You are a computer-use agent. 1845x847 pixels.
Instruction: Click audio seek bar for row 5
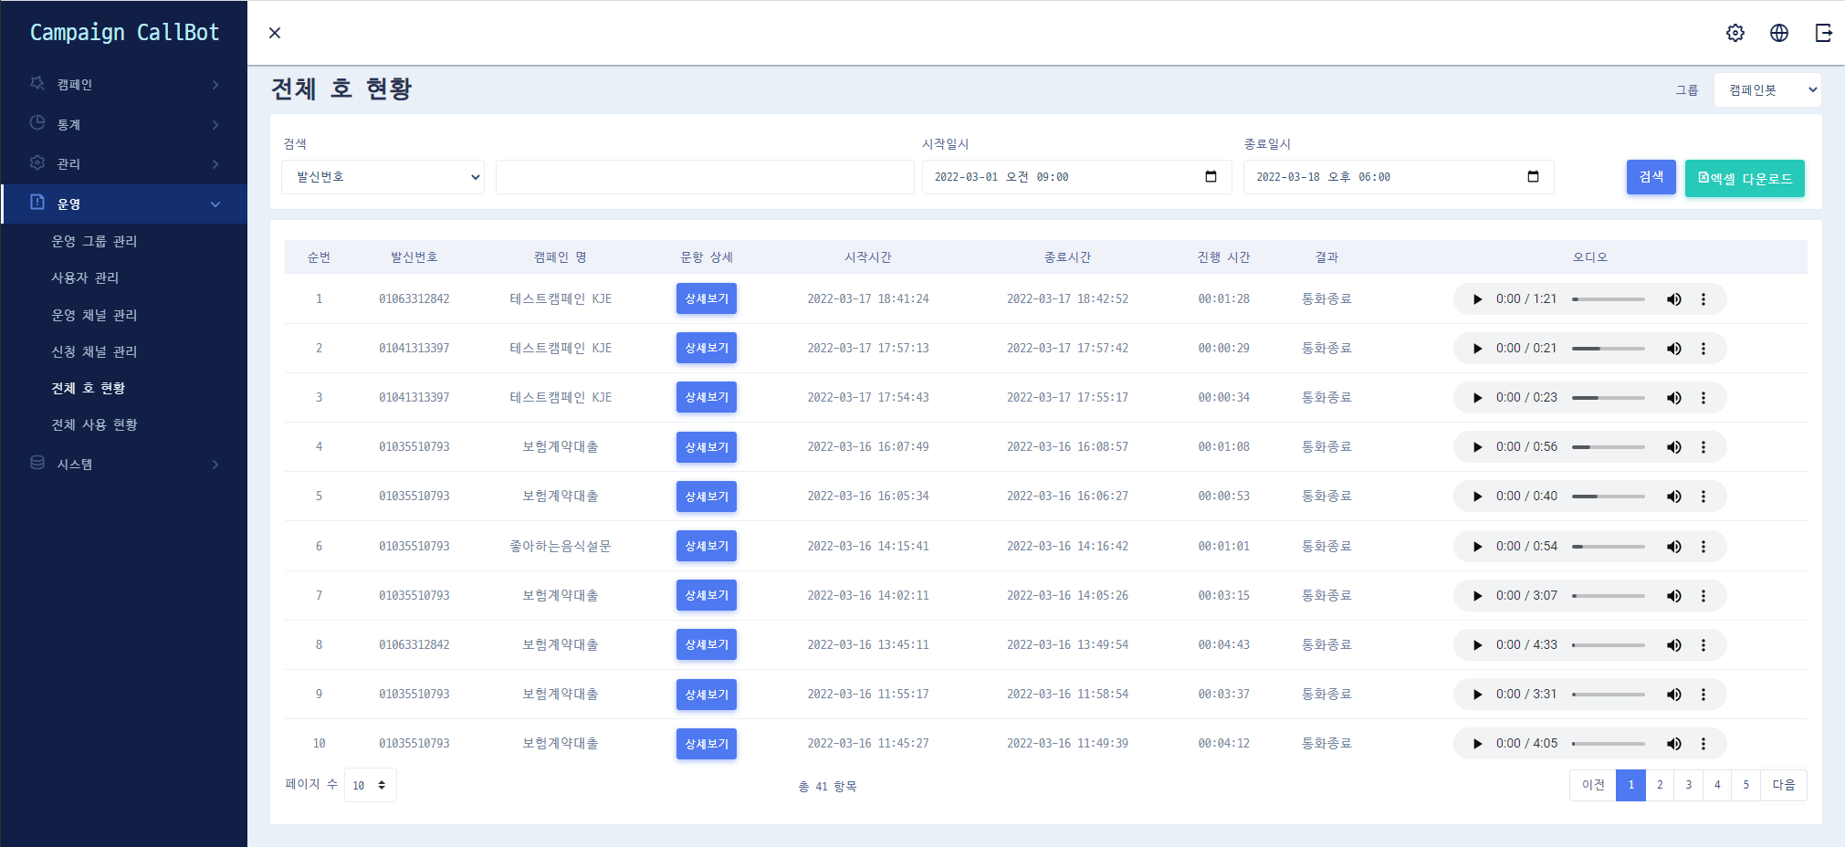[1608, 497]
